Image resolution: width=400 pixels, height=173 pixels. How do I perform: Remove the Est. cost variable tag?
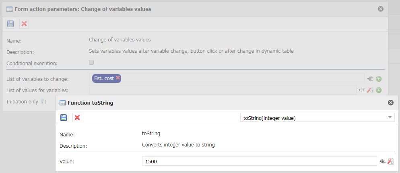118,78
